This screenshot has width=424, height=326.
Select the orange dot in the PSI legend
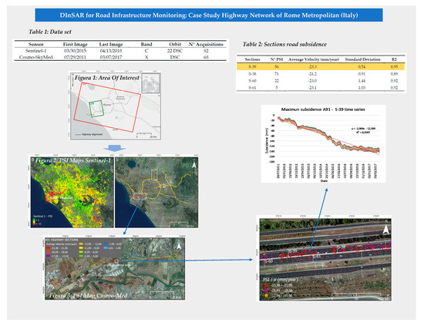(267, 295)
